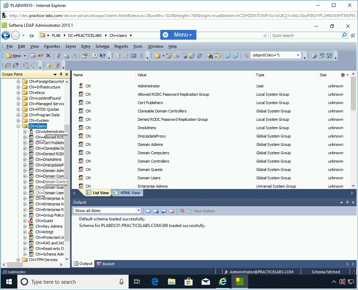Expand the CN=System tree node
The width and height of the screenshot is (358, 290).
coord(19,120)
